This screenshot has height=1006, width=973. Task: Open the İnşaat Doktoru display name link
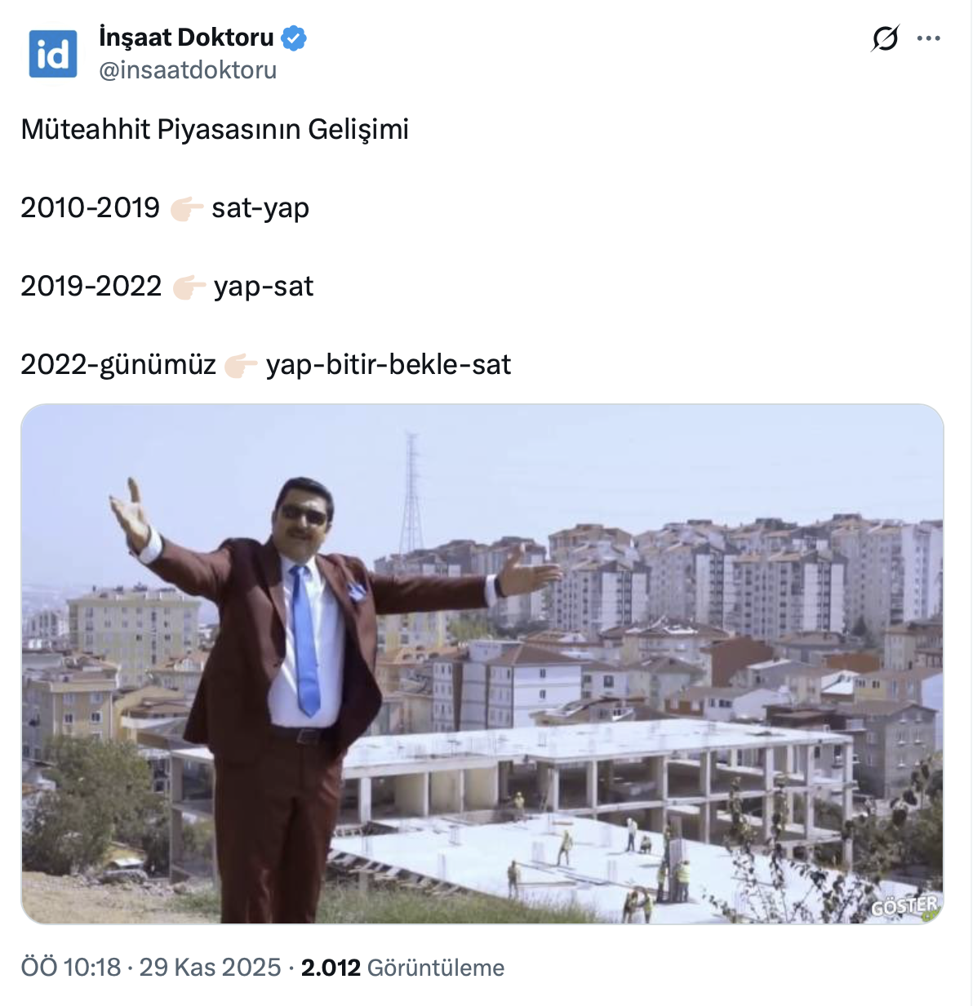tap(186, 38)
